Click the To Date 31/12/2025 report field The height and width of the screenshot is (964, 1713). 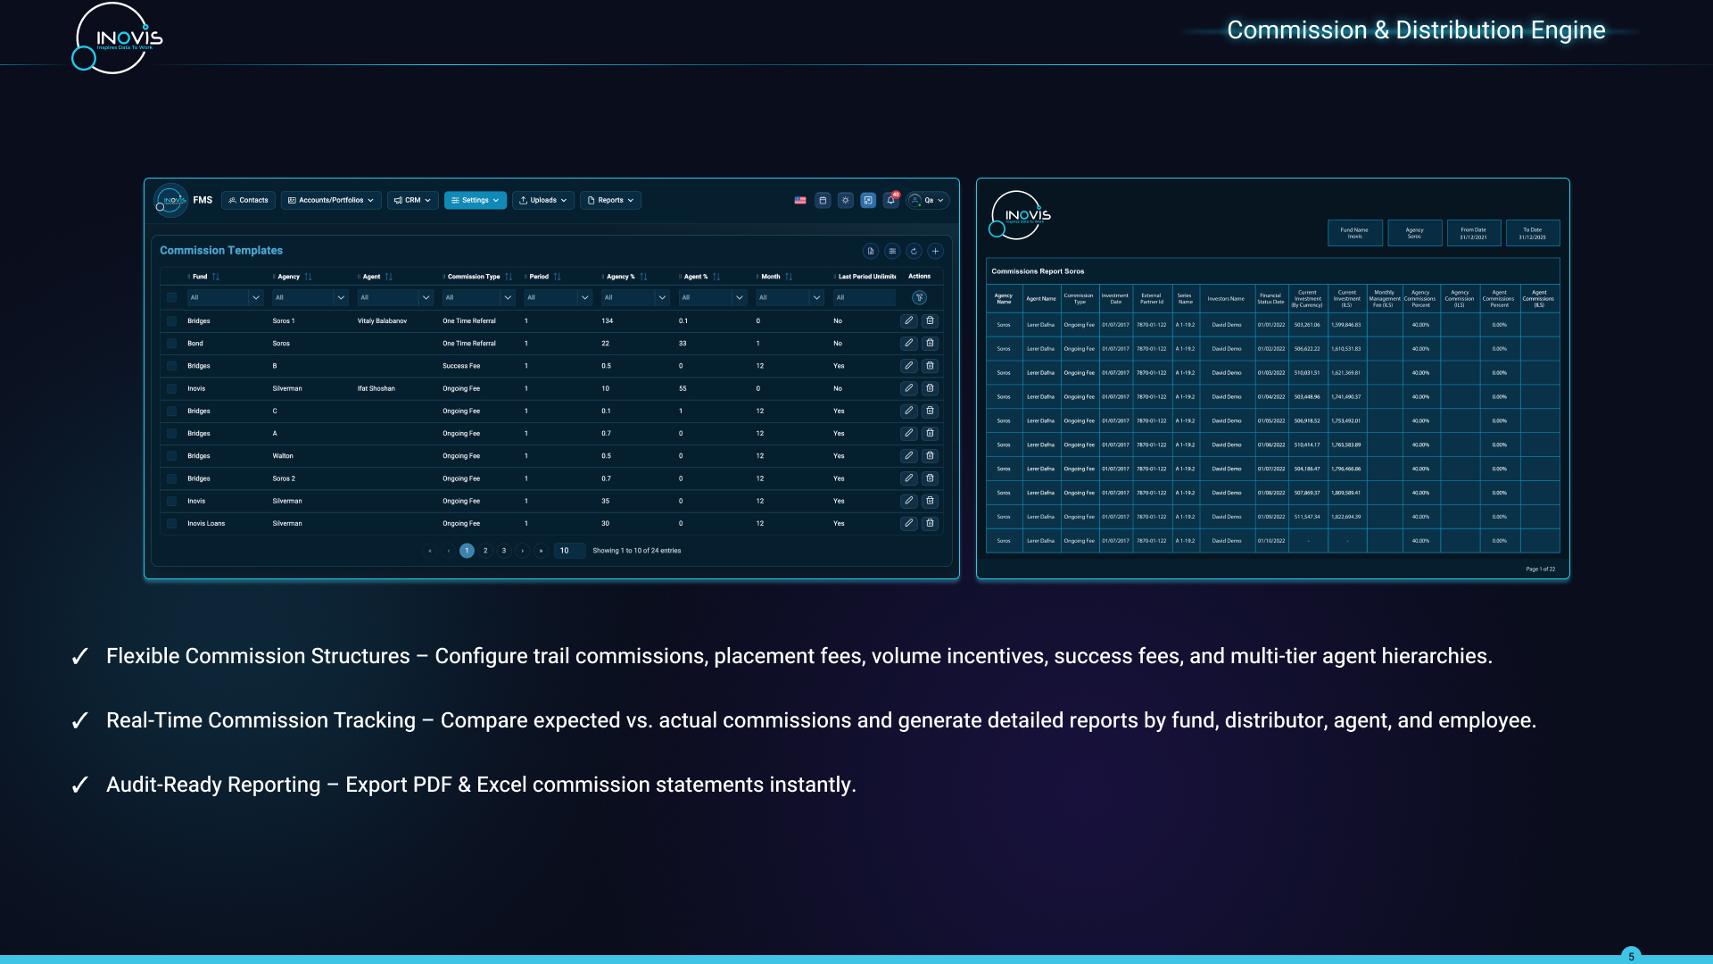coord(1533,233)
